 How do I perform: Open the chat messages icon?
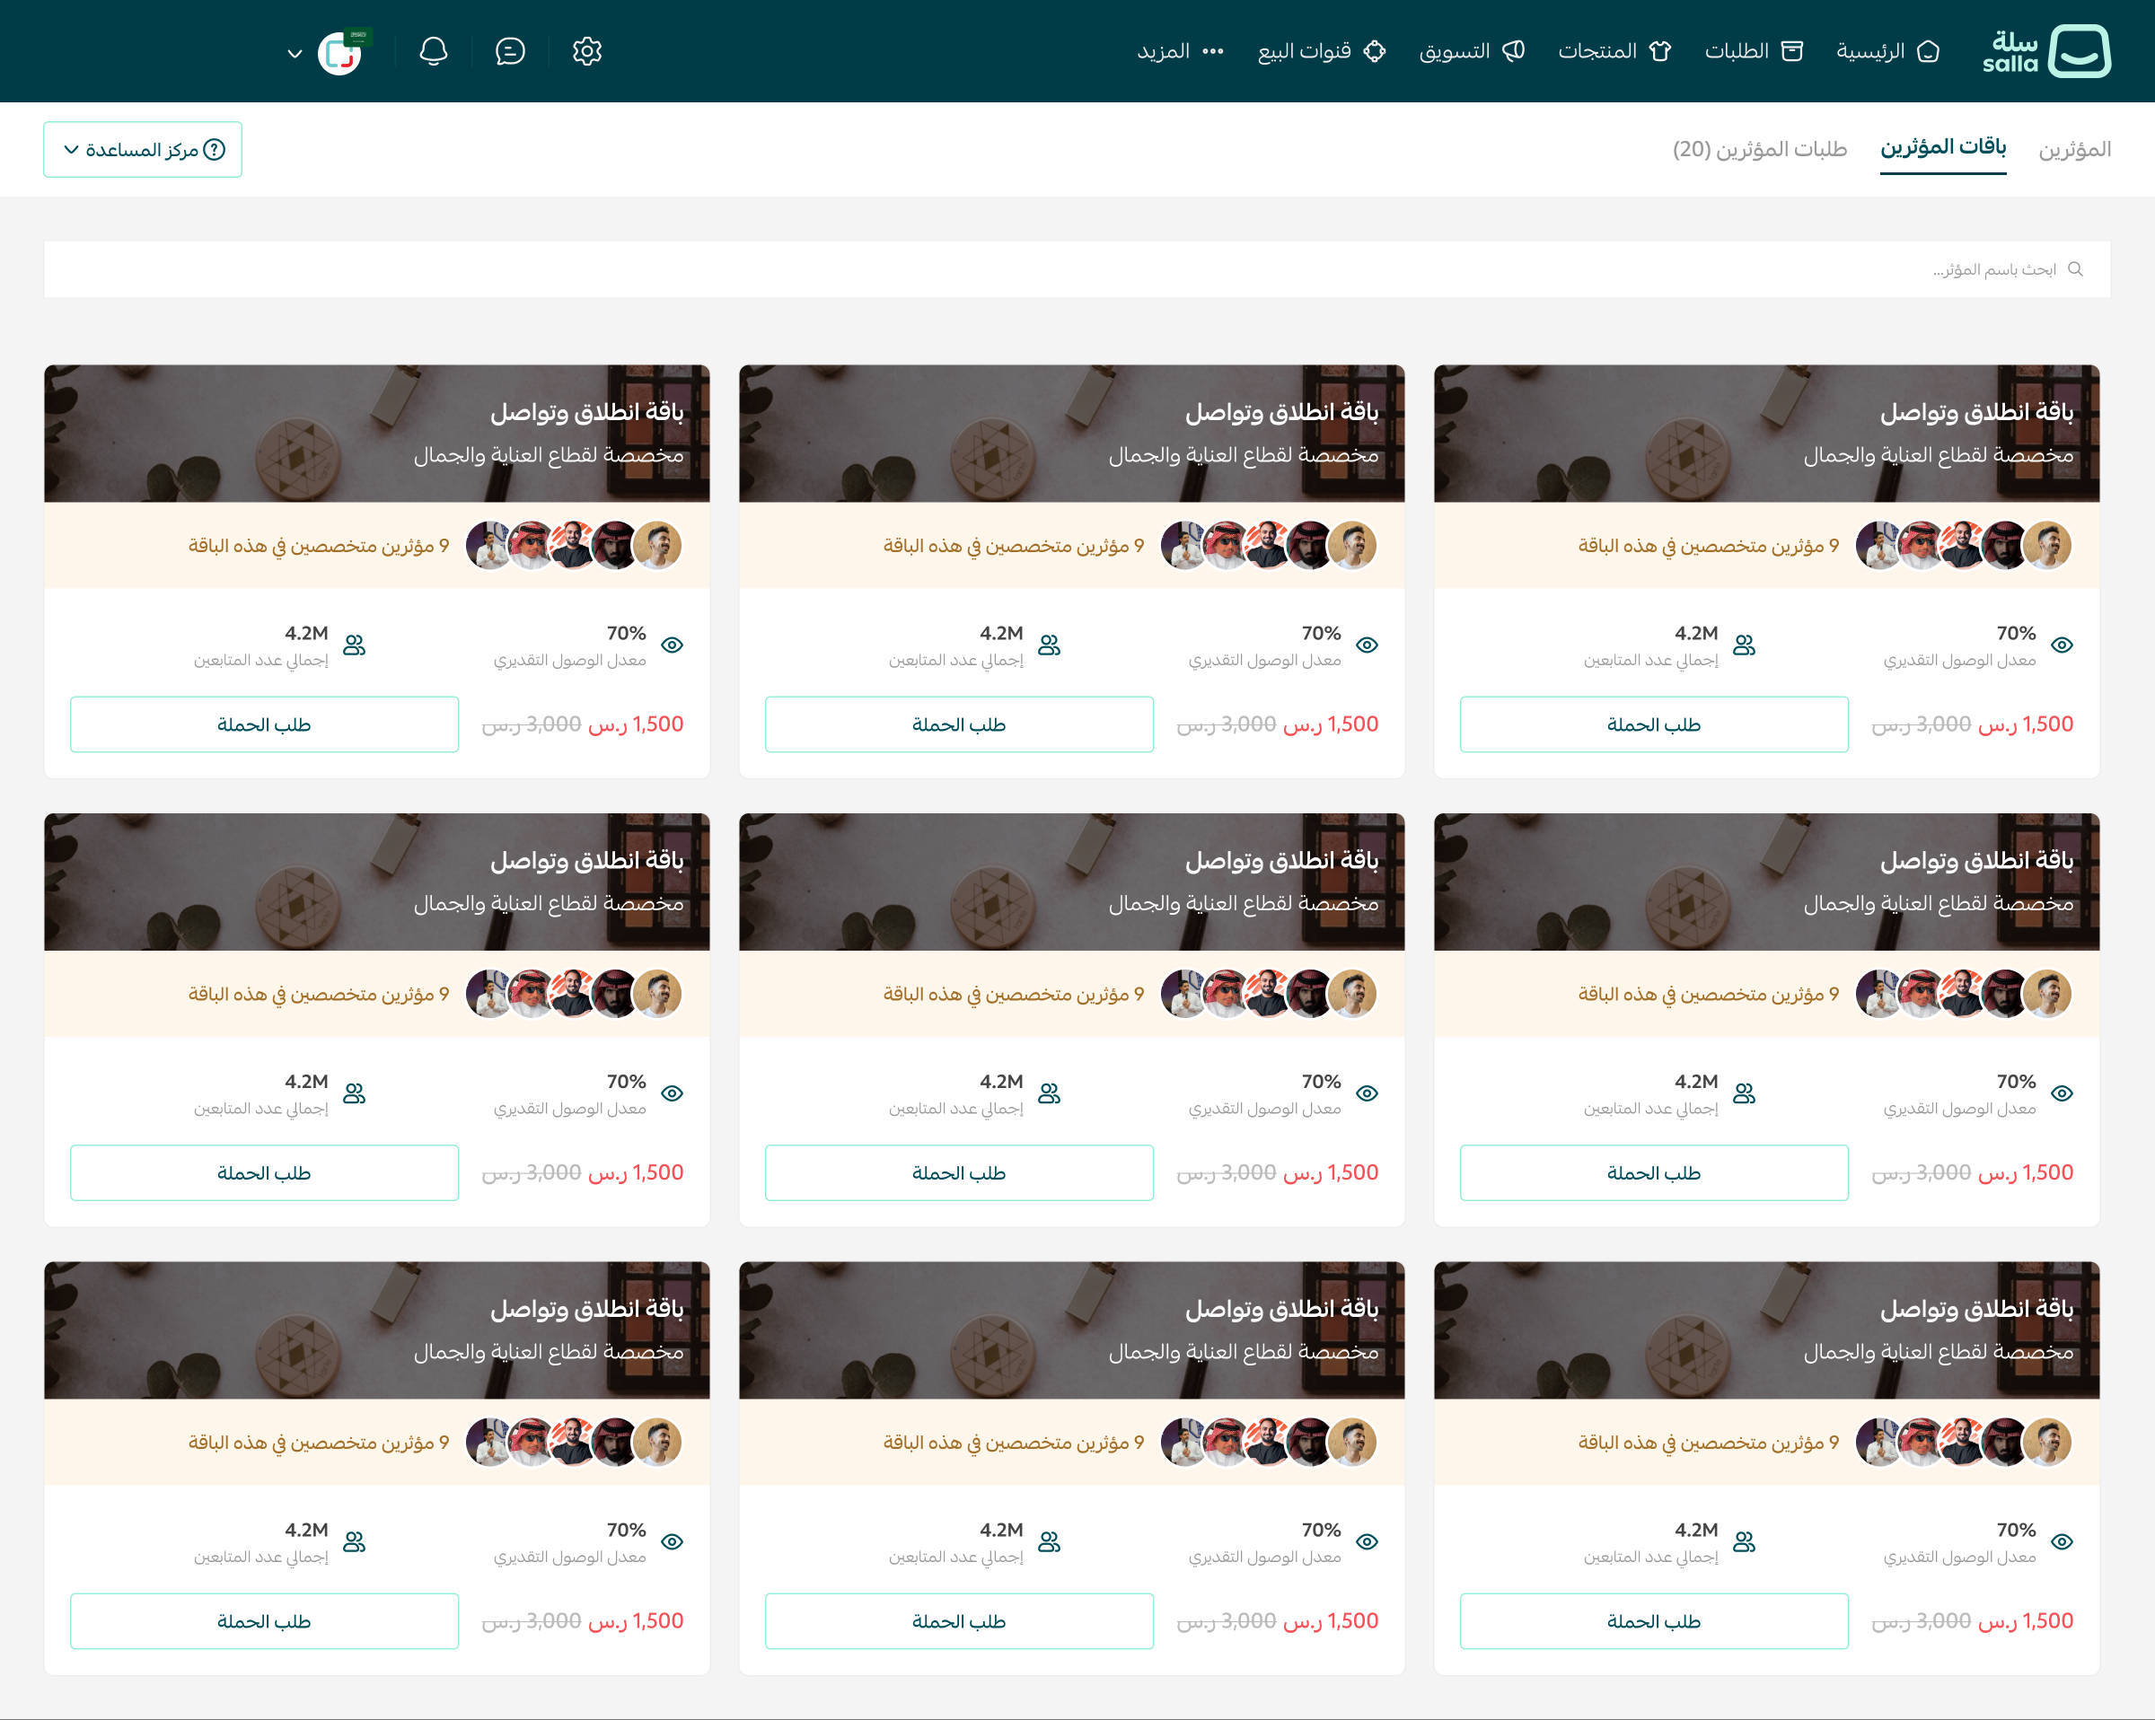click(x=510, y=51)
